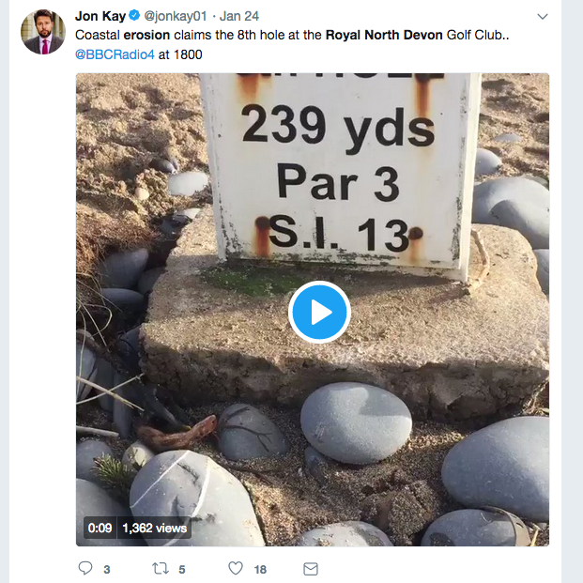The width and height of the screenshot is (583, 583).
Task: Click the like count number 18
Action: (x=260, y=569)
